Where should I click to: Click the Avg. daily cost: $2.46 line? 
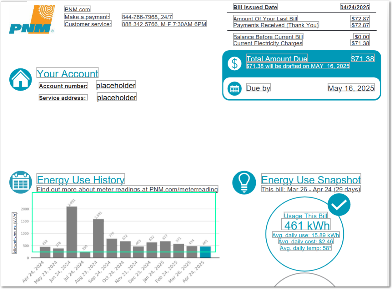click(x=306, y=241)
